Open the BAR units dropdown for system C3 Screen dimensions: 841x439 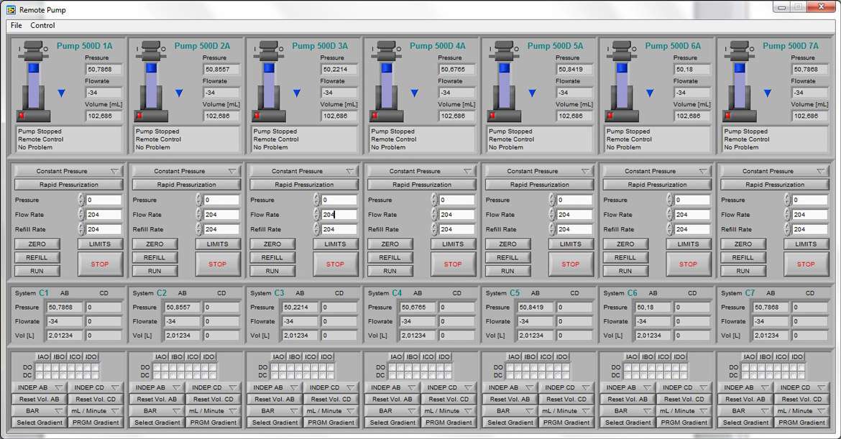[273, 410]
